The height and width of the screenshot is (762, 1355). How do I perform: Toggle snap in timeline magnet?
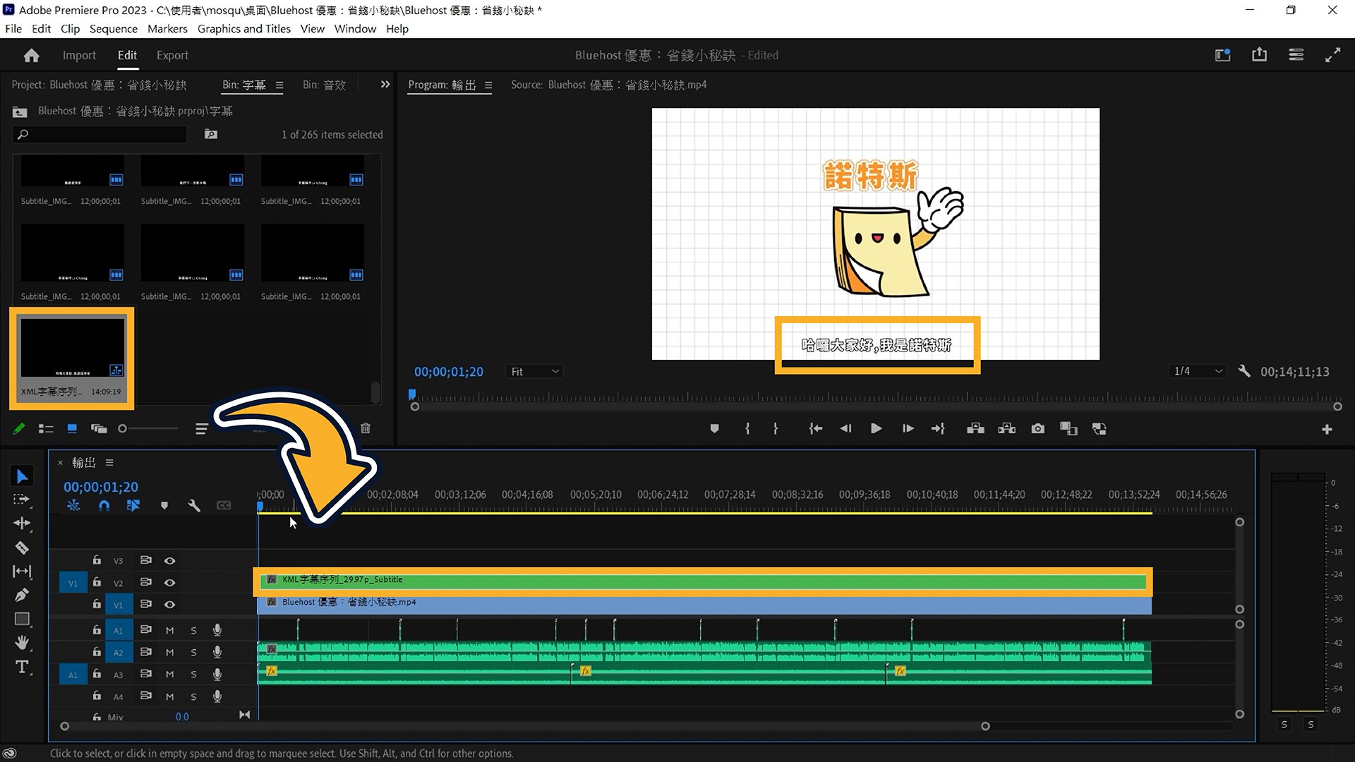coord(104,505)
